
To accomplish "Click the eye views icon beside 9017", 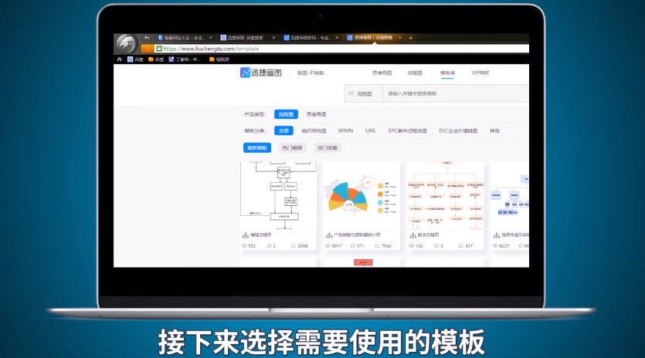I will [x=328, y=246].
